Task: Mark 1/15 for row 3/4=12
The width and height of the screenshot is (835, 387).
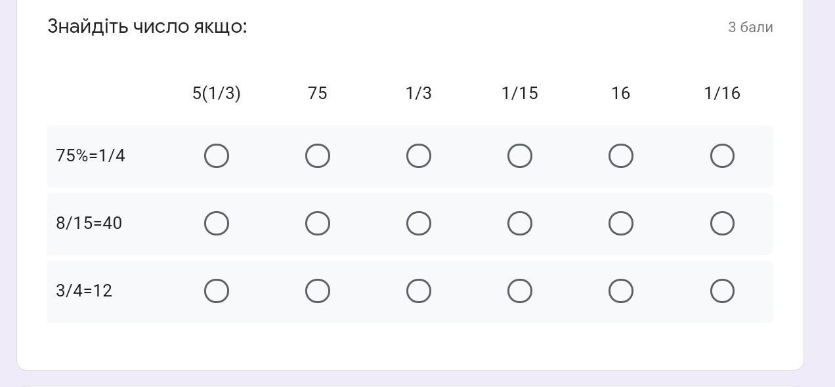Action: click(x=520, y=291)
